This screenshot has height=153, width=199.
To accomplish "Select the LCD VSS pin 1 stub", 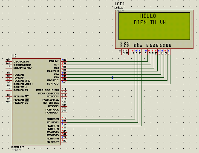I will pos(121,52).
